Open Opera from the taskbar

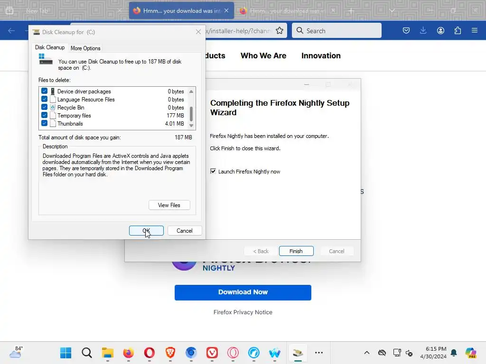click(150, 353)
